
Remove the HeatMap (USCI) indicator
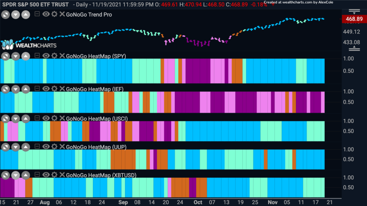(62, 118)
